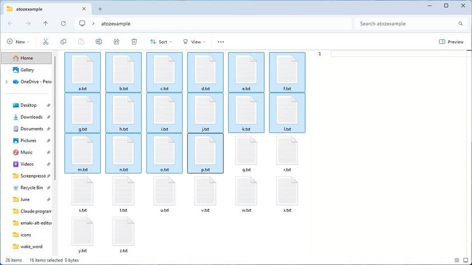This screenshot has width=472, height=265.
Task: Open the View dropdown menu
Action: point(194,42)
